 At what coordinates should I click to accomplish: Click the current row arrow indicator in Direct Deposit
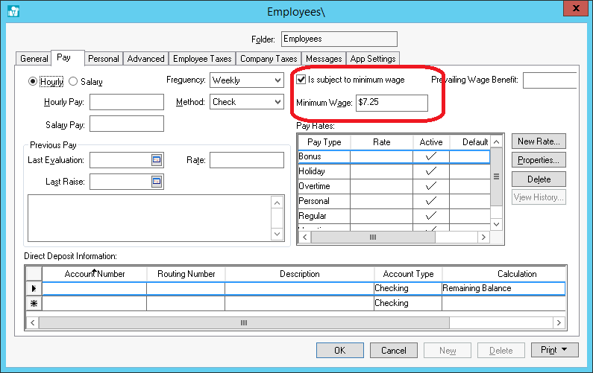(x=33, y=288)
